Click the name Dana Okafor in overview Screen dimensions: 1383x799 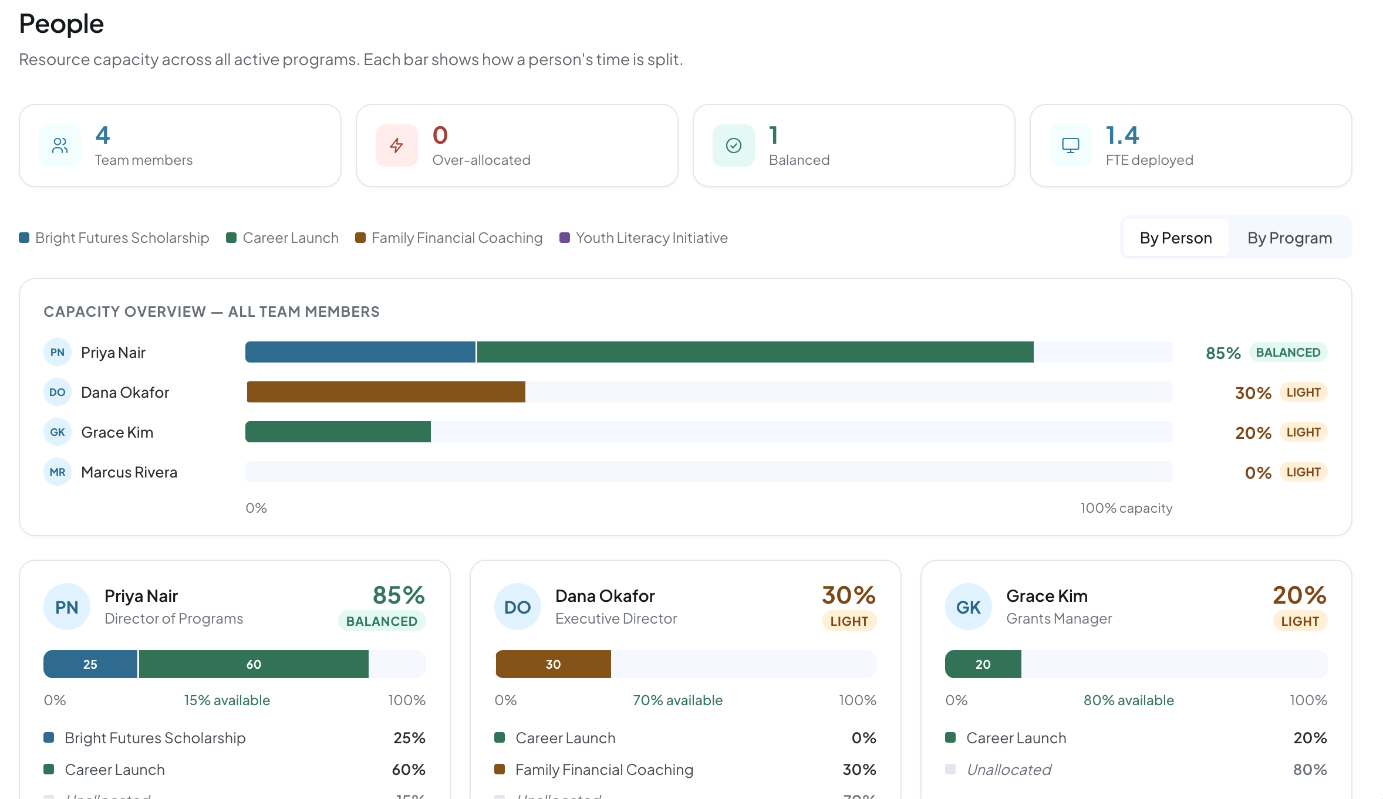tap(125, 392)
